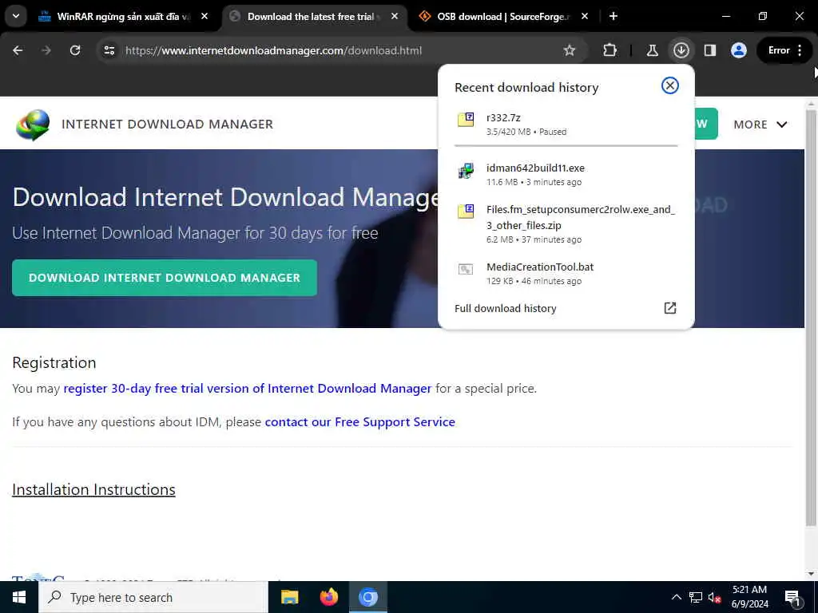Close the OSB download SourceForge tab
The height and width of the screenshot is (613, 818).
click(x=585, y=16)
